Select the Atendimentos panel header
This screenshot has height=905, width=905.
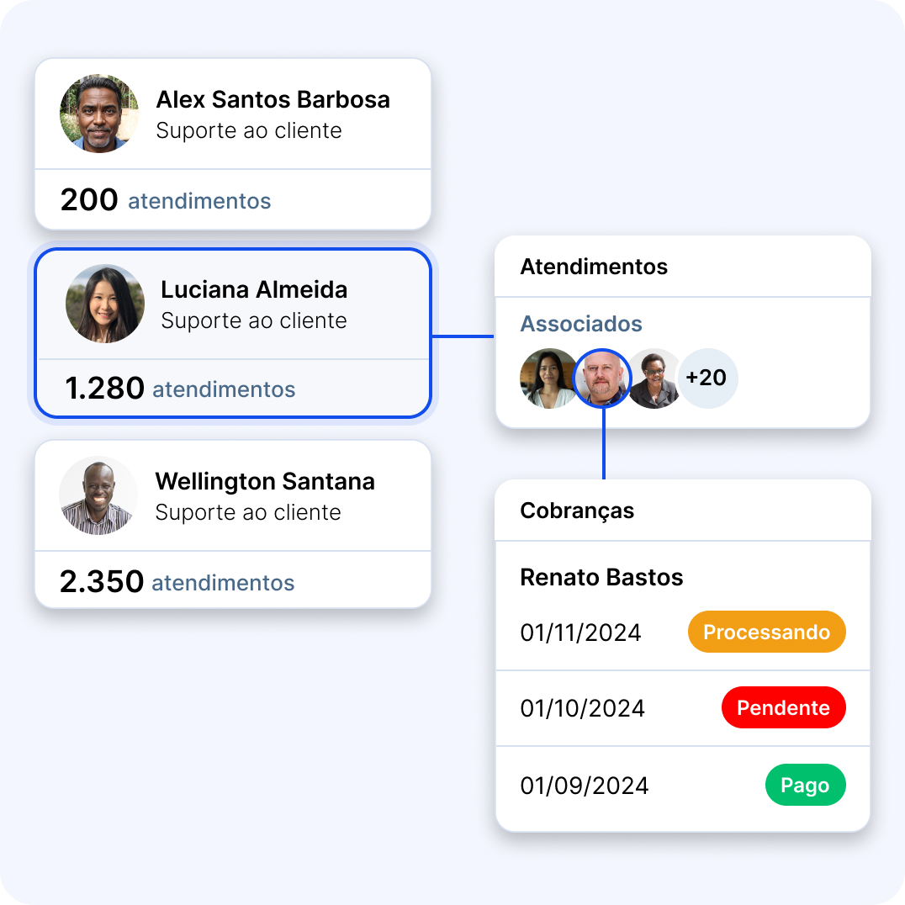pyautogui.click(x=683, y=267)
